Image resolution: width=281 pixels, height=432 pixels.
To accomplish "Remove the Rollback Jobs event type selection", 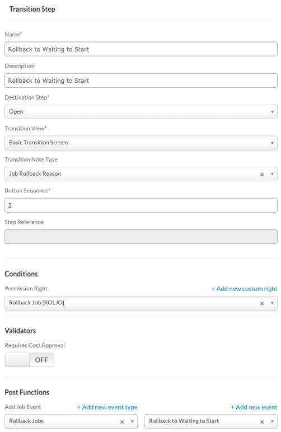I will [x=122, y=422].
